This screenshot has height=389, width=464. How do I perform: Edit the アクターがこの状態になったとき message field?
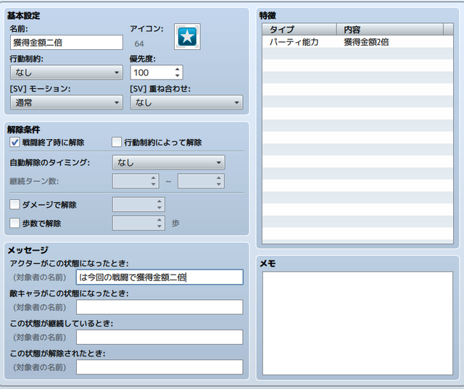pos(159,277)
